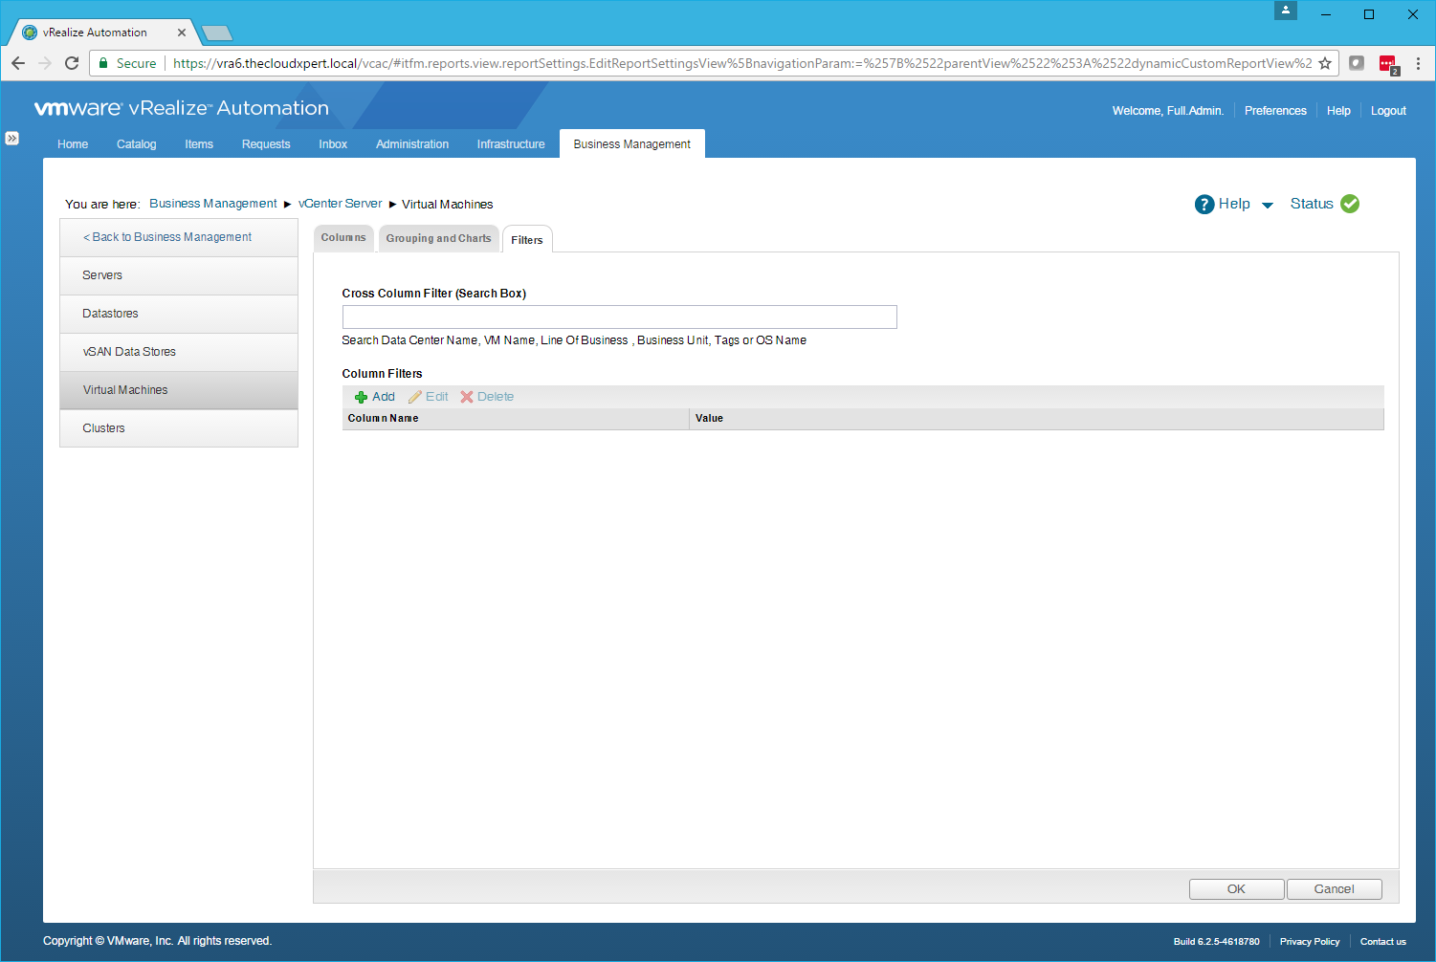Click the green plus Add filter icon

point(361,397)
